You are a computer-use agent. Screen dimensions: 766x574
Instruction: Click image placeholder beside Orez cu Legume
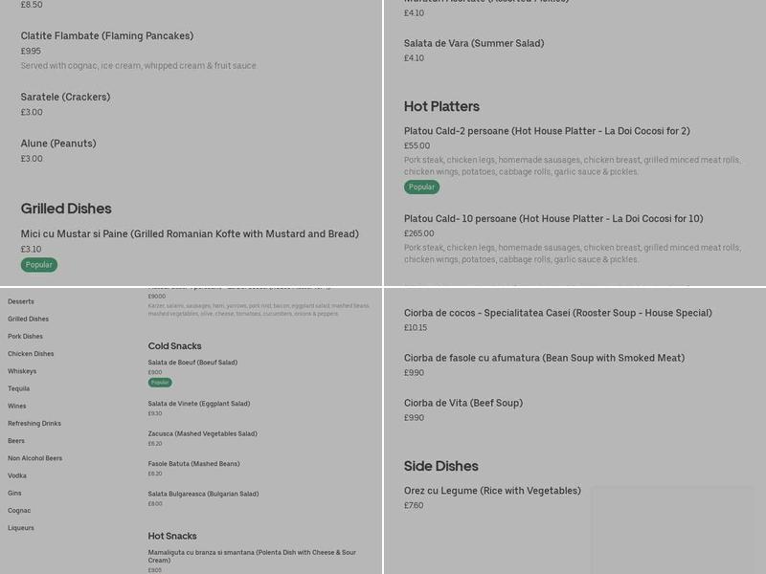(672, 529)
